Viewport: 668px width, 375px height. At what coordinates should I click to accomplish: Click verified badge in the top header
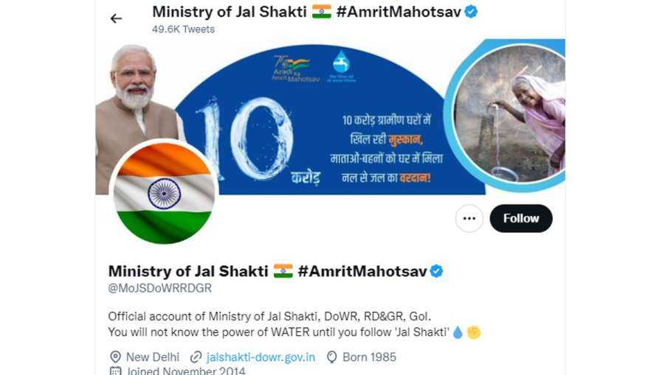coord(471,12)
